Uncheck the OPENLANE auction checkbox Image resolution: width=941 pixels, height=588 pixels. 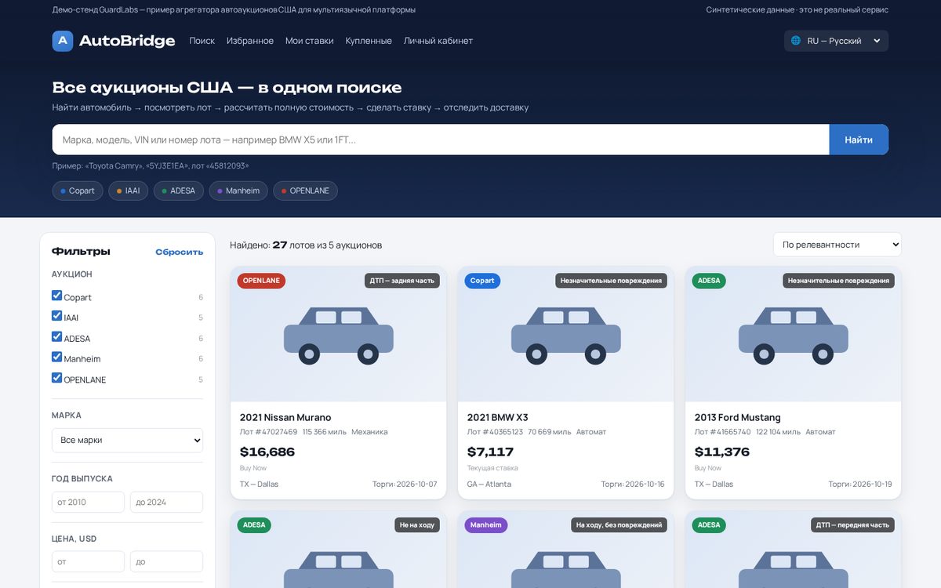(56, 377)
